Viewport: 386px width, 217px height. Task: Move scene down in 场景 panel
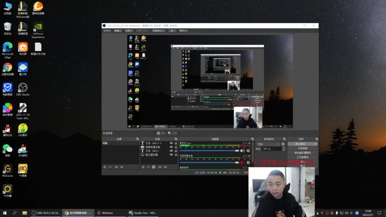[x=122, y=167]
